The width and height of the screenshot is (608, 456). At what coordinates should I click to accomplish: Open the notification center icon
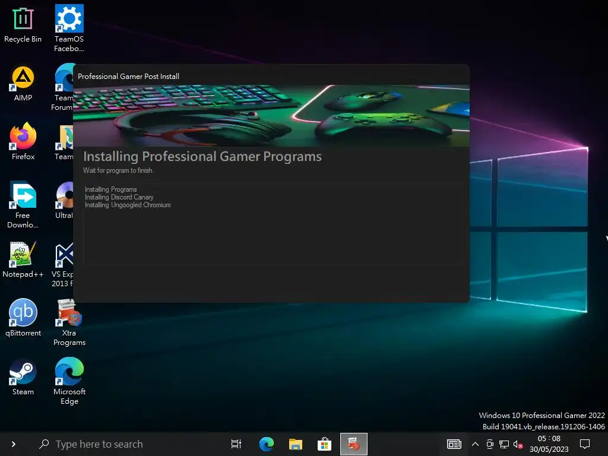pos(585,444)
